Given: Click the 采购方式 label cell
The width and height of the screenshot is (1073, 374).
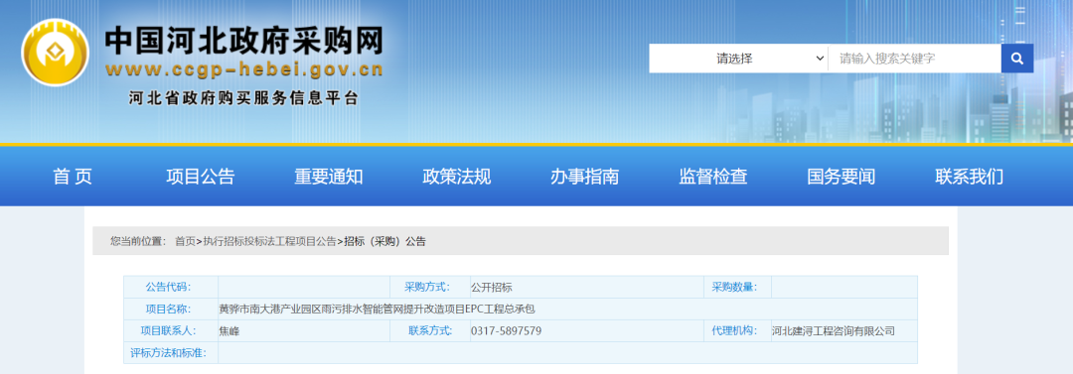Looking at the screenshot, I should pos(429,287).
